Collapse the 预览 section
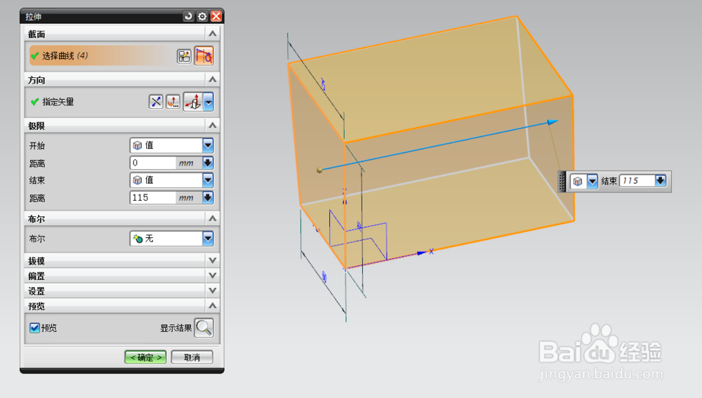 point(212,306)
